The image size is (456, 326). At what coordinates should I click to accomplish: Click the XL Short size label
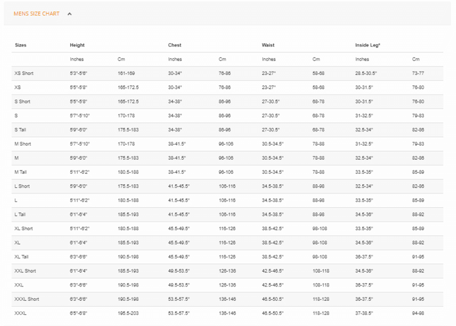(x=22, y=229)
